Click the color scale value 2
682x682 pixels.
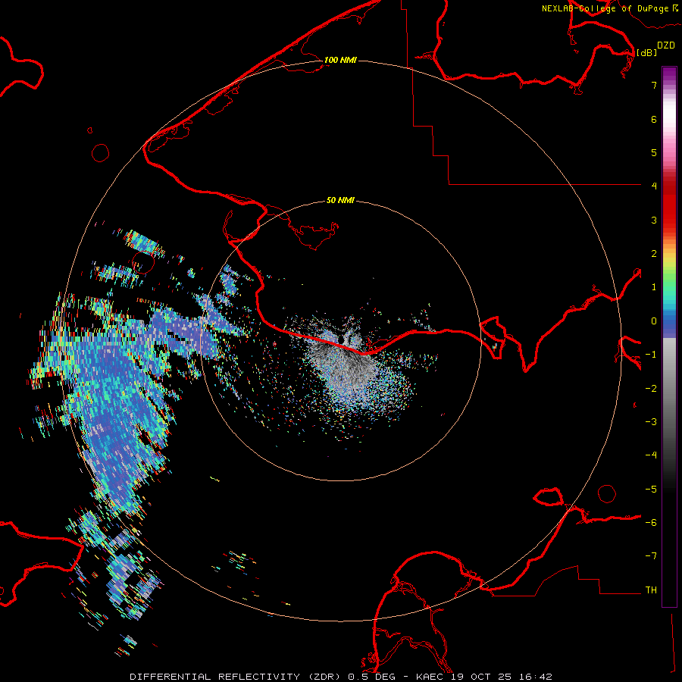[x=654, y=254]
